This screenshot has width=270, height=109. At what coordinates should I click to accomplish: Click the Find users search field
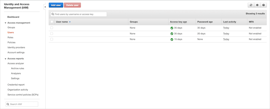80,14
